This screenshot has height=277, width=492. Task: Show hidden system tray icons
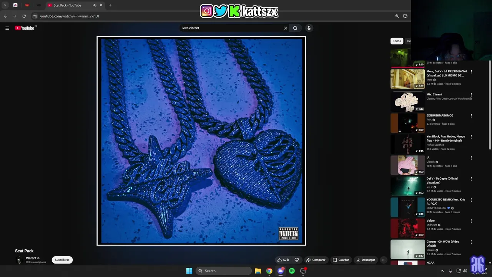(442, 271)
